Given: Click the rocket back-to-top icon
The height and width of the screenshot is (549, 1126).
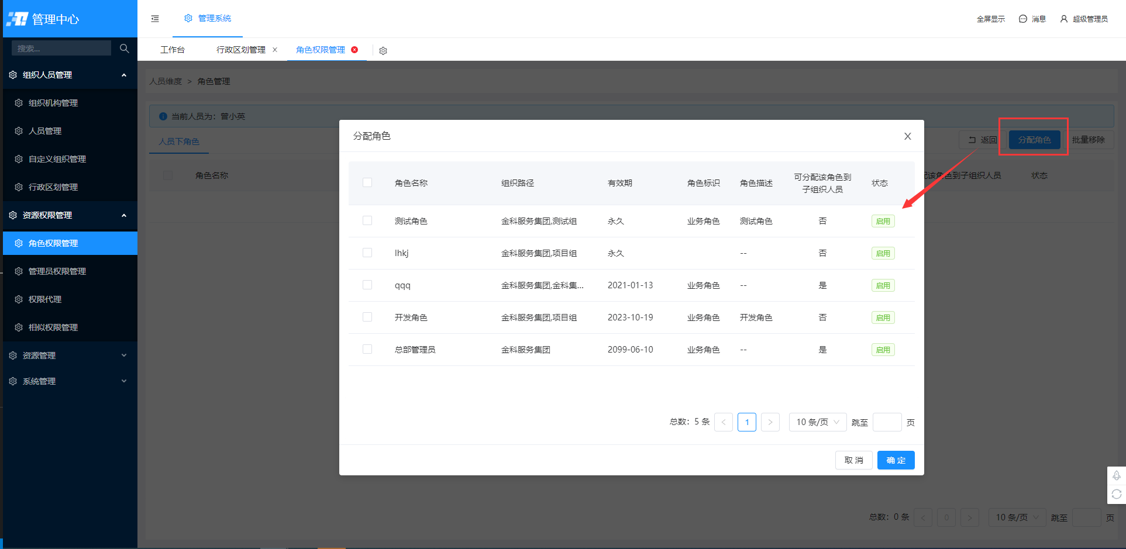Looking at the screenshot, I should pos(1117,476).
